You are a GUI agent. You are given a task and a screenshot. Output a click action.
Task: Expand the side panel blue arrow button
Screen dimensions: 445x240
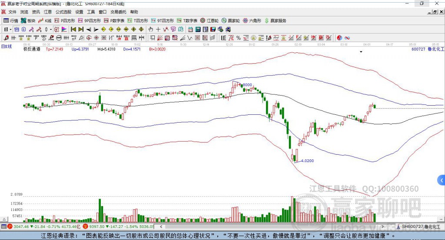coord(442,180)
